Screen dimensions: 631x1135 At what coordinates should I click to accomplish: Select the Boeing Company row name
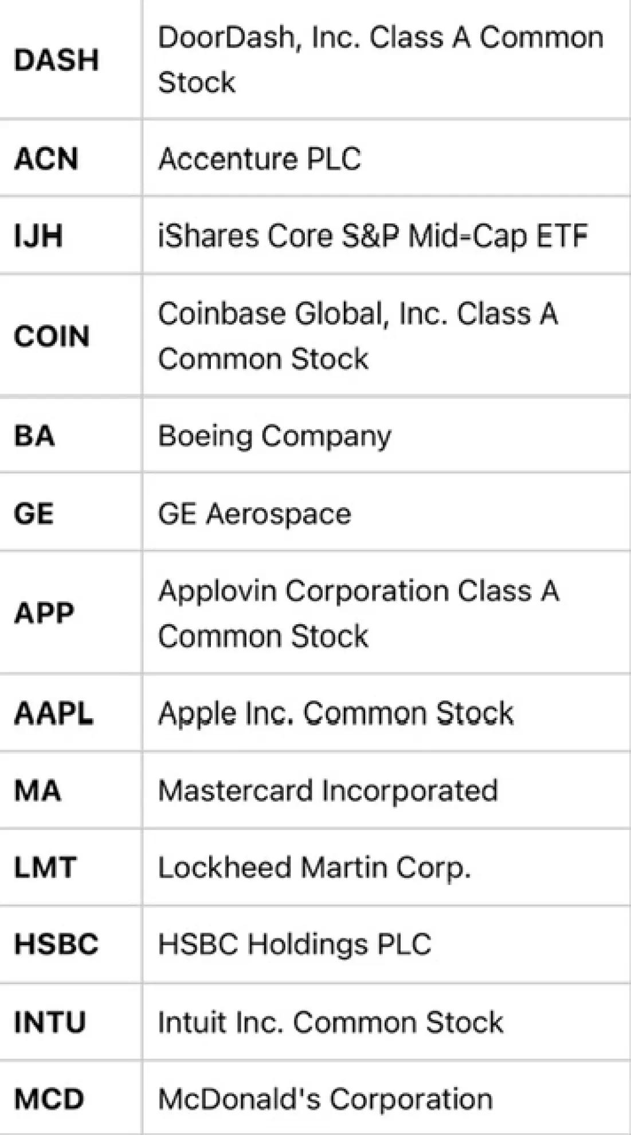tap(275, 436)
